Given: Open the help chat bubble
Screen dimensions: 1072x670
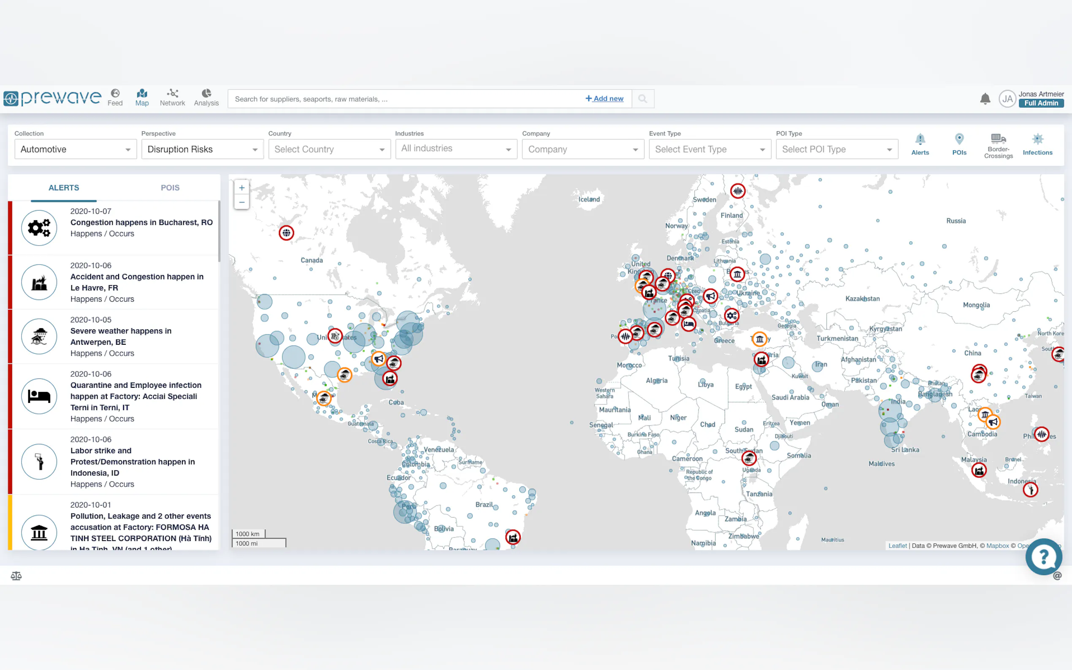Looking at the screenshot, I should tap(1043, 557).
